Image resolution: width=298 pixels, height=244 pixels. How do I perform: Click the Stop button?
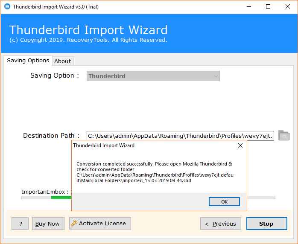(267, 224)
